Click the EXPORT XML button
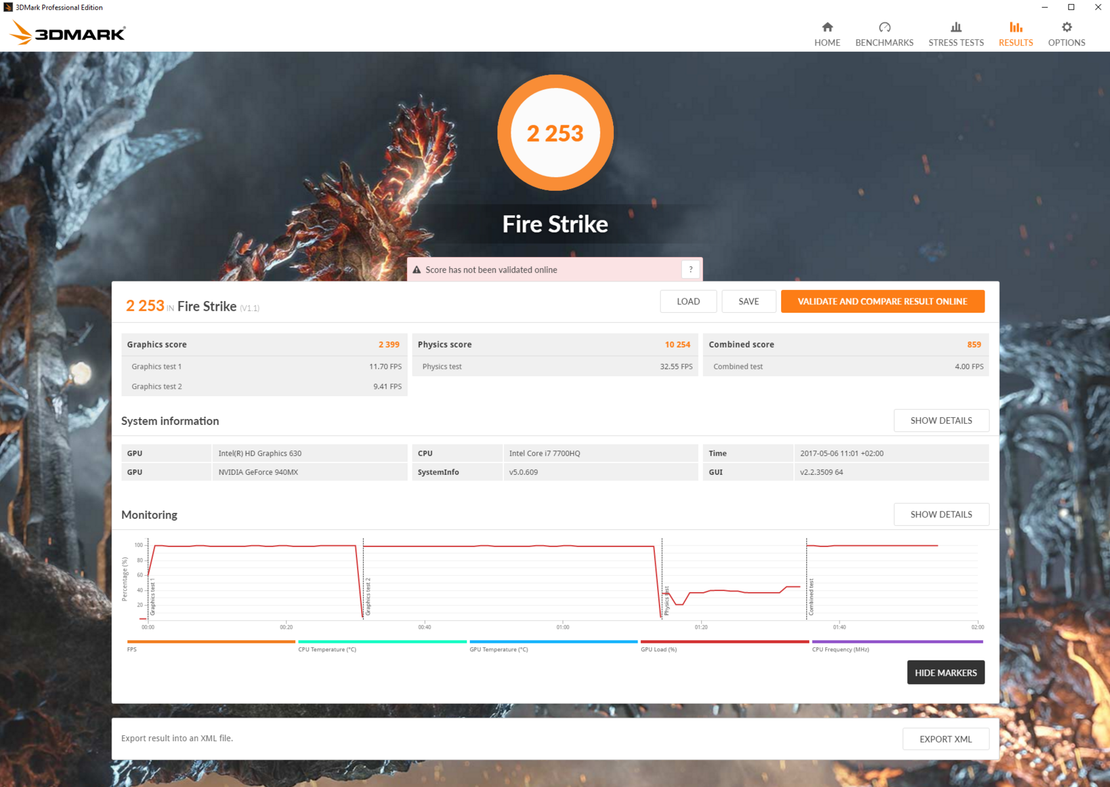The width and height of the screenshot is (1110, 787). click(945, 739)
